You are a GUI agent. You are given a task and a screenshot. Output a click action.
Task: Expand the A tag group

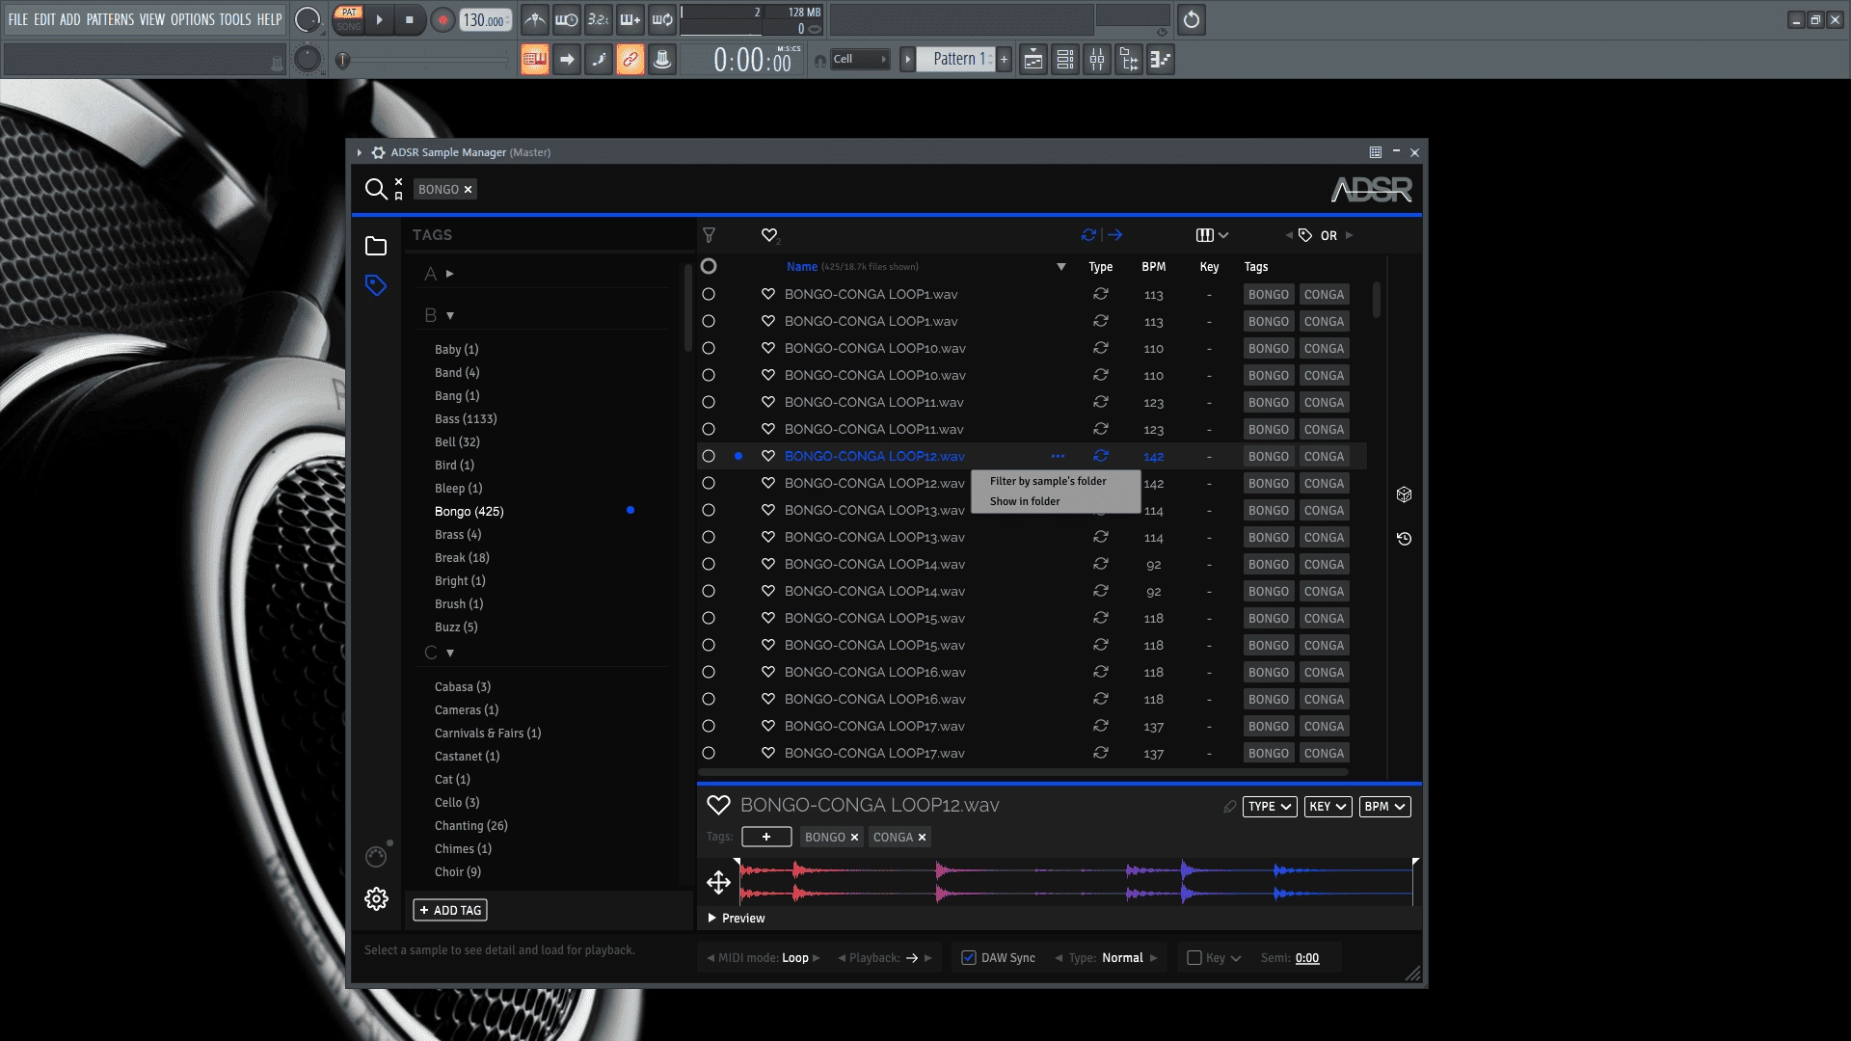pos(450,274)
